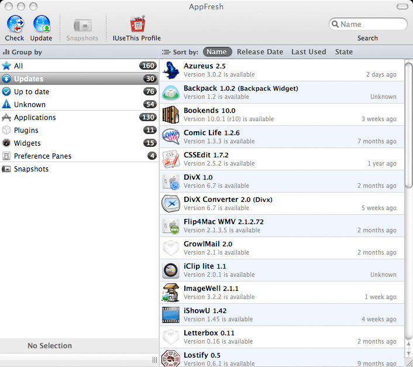
Task: Sort list by Release Date
Action: tap(260, 52)
